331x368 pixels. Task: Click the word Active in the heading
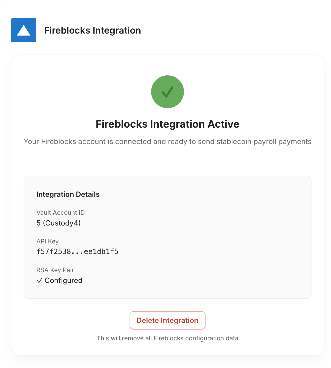pyautogui.click(x=223, y=124)
